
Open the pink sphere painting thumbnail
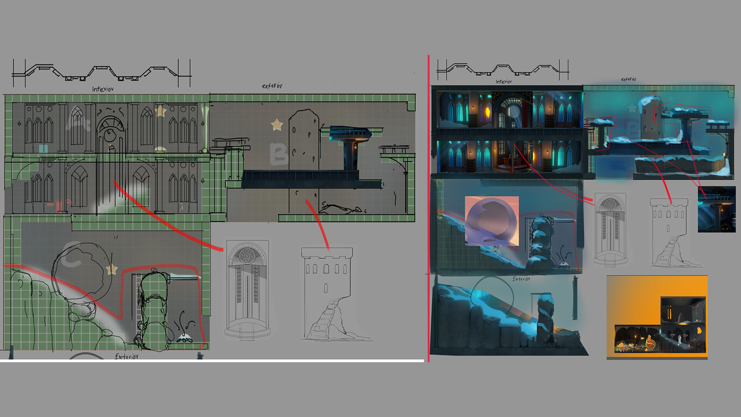pos(492,221)
